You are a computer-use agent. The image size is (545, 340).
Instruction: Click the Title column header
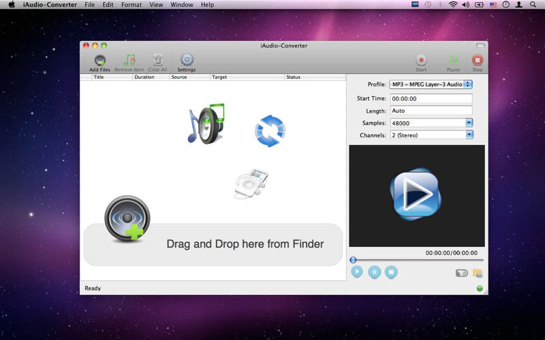click(x=112, y=77)
